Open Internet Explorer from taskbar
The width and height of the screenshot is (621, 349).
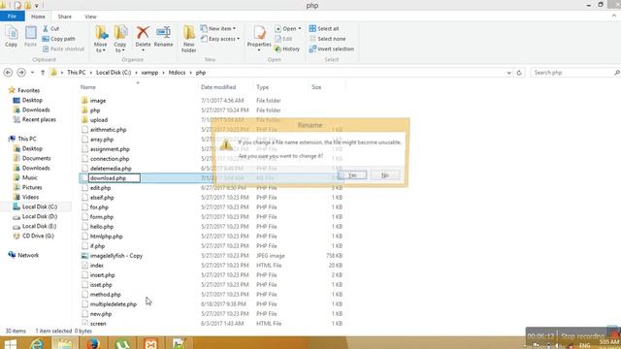pyautogui.click(x=37, y=343)
